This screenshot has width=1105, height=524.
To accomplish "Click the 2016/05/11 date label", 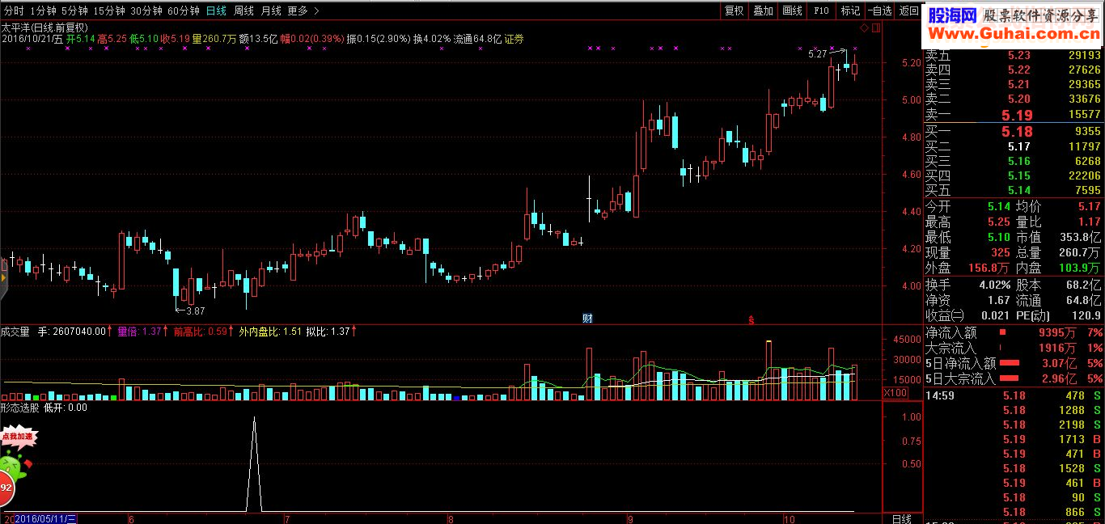I will [46, 518].
